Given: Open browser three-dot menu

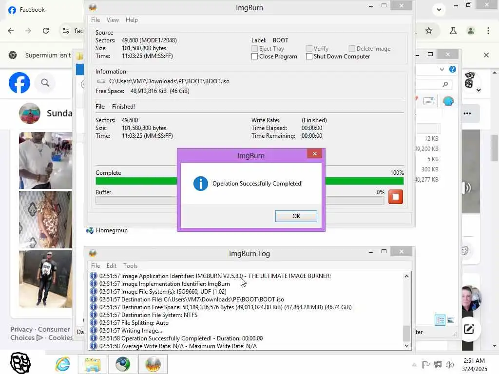Looking at the screenshot, I should (488, 31).
